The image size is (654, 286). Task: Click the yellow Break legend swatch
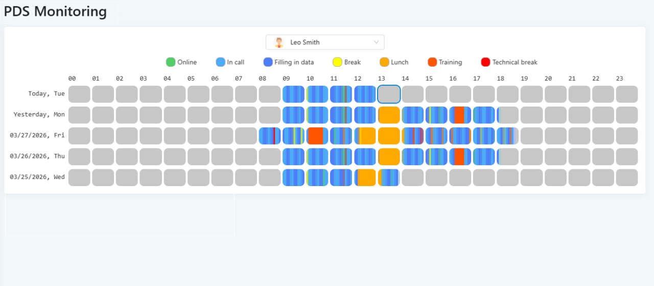pos(337,62)
